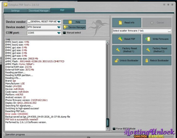The image size is (177, 138).
Task: Click the phone arrow icon on Write Firmware
Action: click(148, 39)
